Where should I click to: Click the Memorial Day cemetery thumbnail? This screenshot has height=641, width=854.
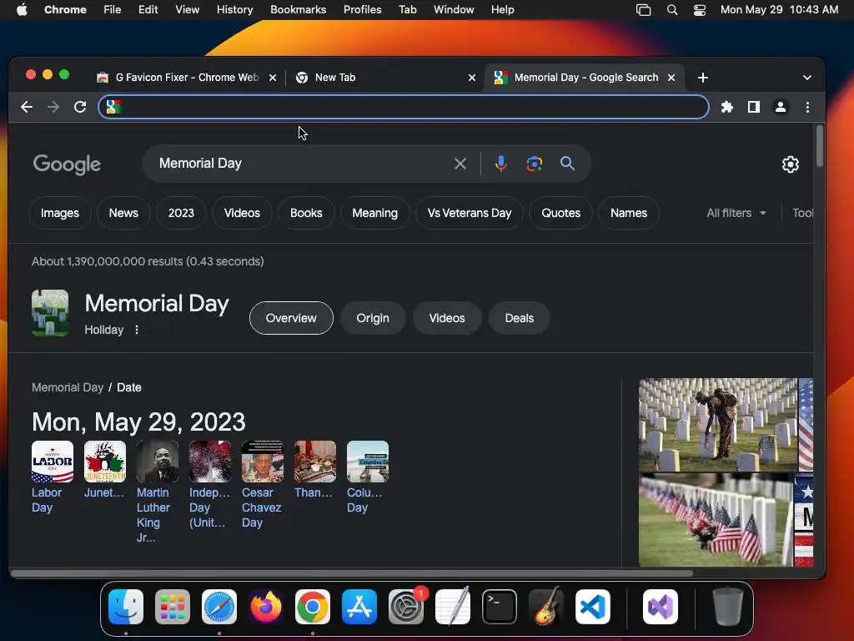tap(50, 313)
